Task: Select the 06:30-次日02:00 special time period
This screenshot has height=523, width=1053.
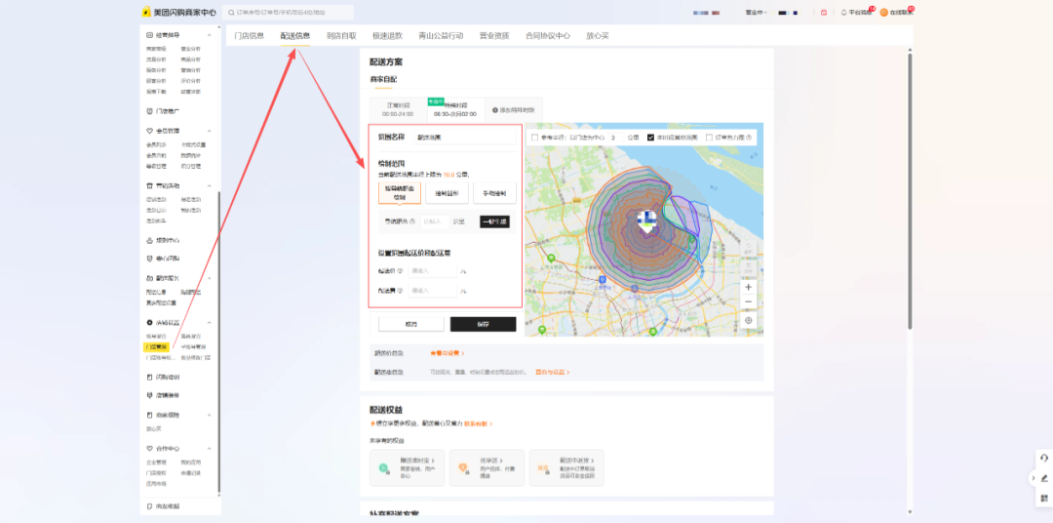Action: click(x=455, y=109)
